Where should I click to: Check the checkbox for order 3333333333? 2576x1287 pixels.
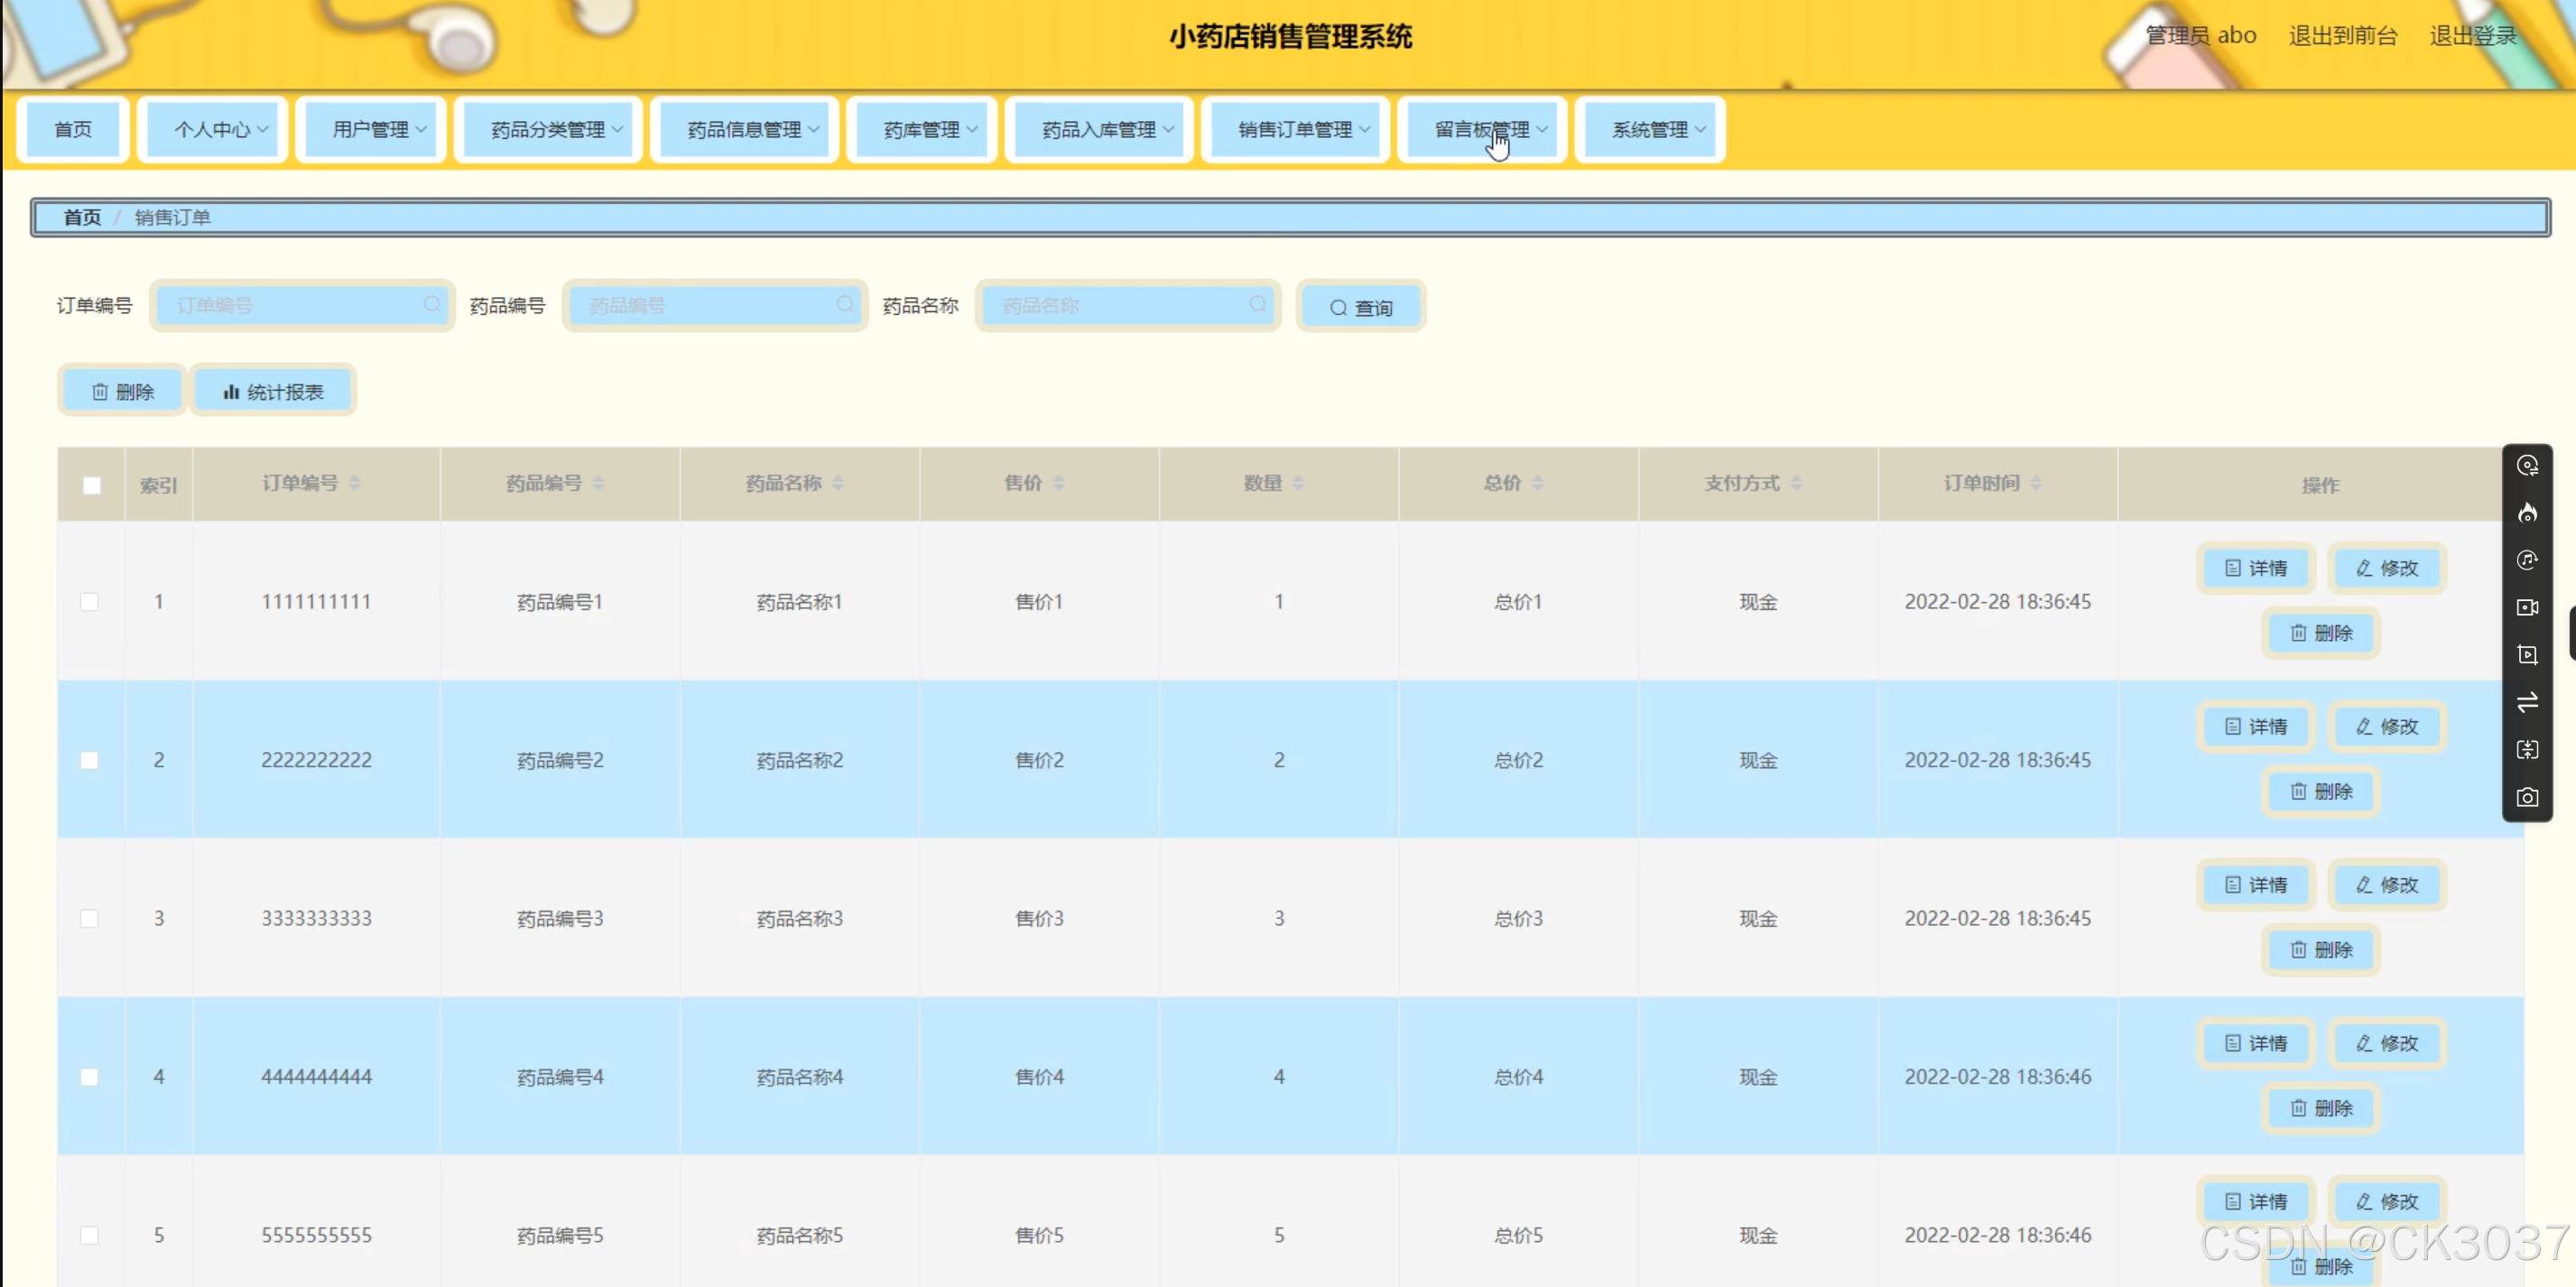point(90,918)
